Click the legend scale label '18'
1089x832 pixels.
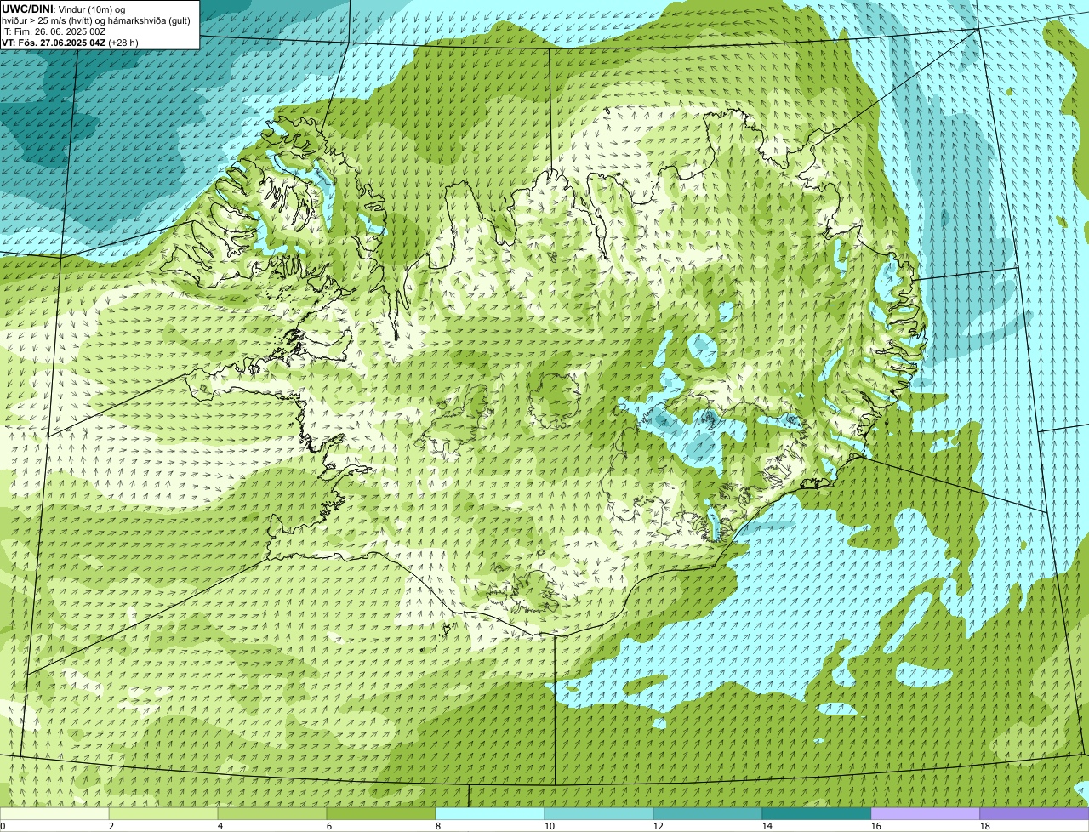(985, 826)
